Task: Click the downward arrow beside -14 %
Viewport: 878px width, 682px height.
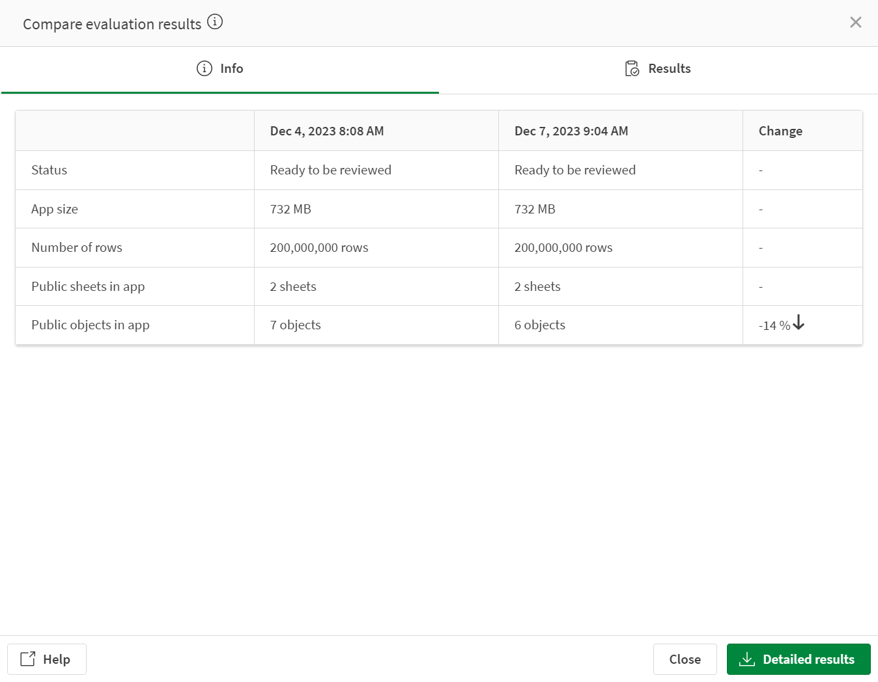Action: [799, 324]
